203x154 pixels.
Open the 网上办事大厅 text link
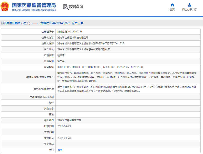pos(189,10)
